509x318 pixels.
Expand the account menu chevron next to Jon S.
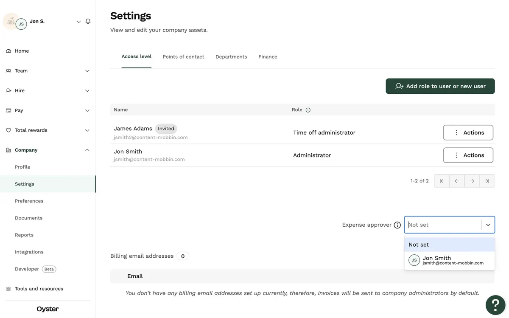(x=78, y=22)
